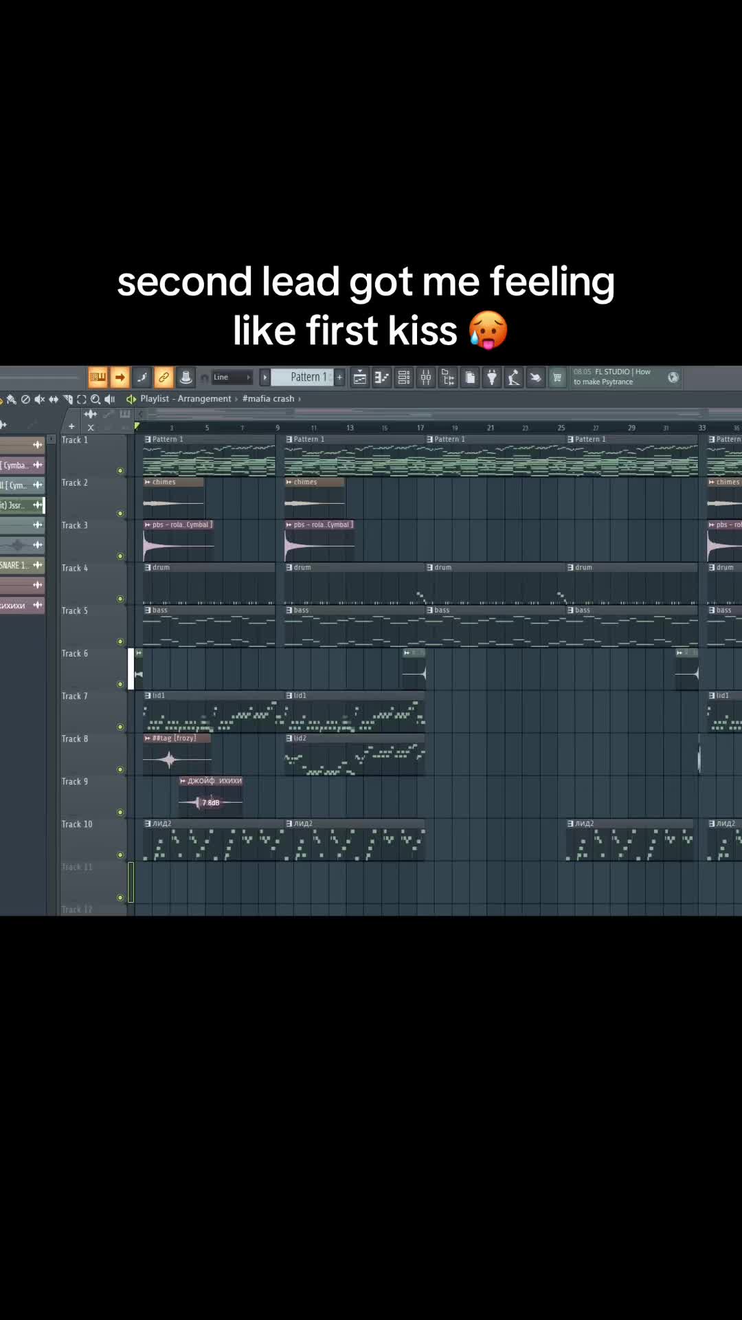The image size is (742, 1320).
Task: Click the stamp tool icon in toolbar
Action: [x=185, y=377]
